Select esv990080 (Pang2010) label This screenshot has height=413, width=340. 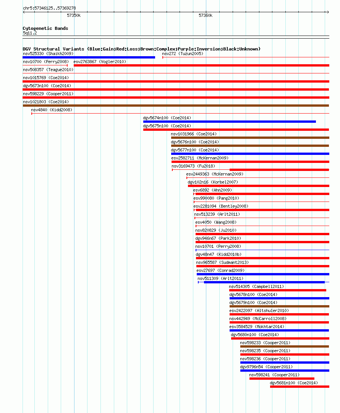(216, 198)
